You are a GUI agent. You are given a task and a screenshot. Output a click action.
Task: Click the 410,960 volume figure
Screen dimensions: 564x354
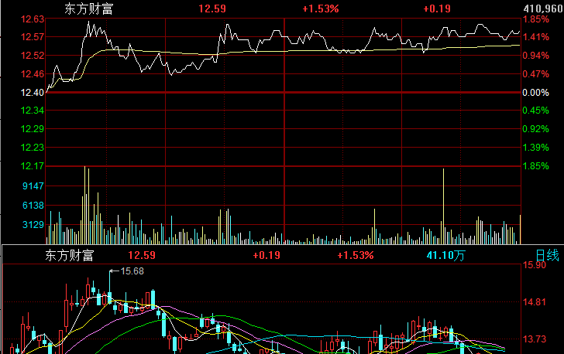click(x=544, y=9)
